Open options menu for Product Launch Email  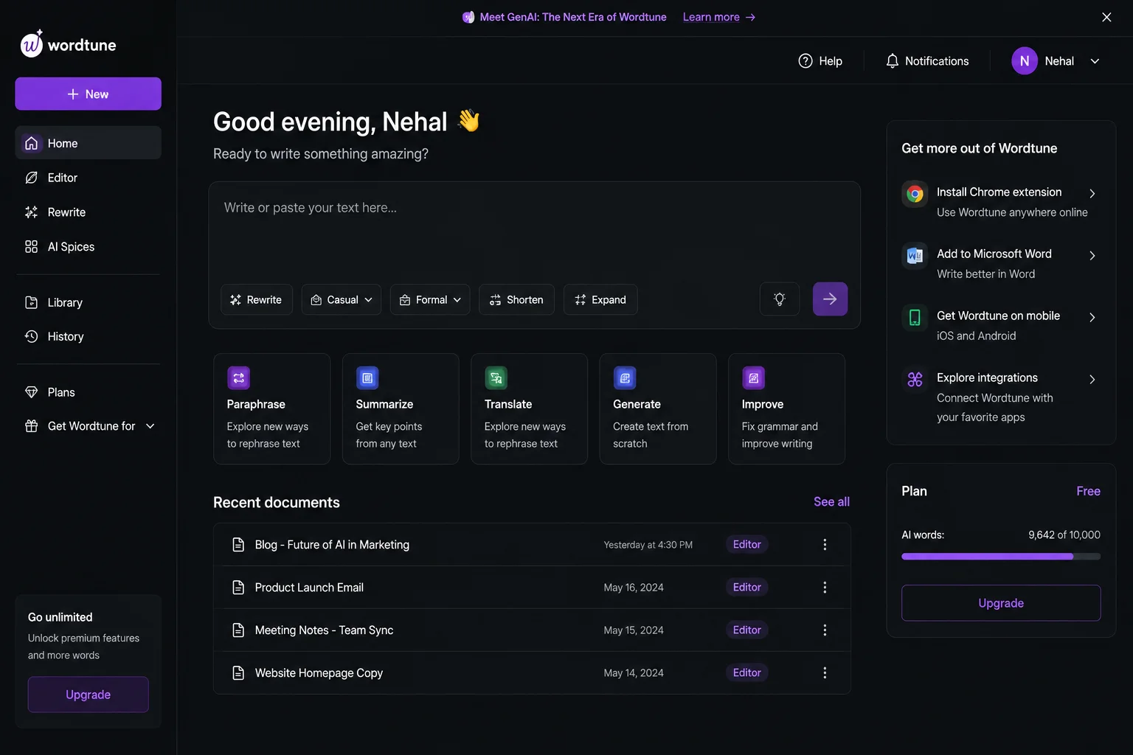click(x=825, y=588)
